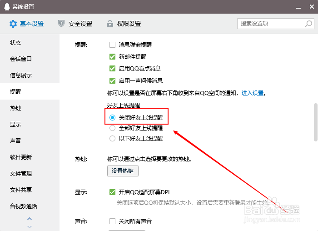318x231 pixels.
Task: Click the shield icon for 安全设置
Action: point(61,24)
